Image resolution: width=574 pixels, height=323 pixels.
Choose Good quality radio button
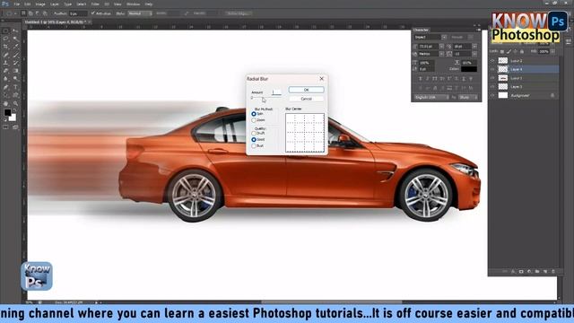pyautogui.click(x=253, y=140)
